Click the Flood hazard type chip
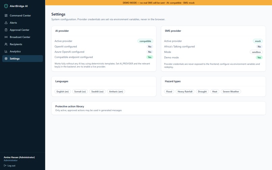272x170 pixels. coord(169,92)
